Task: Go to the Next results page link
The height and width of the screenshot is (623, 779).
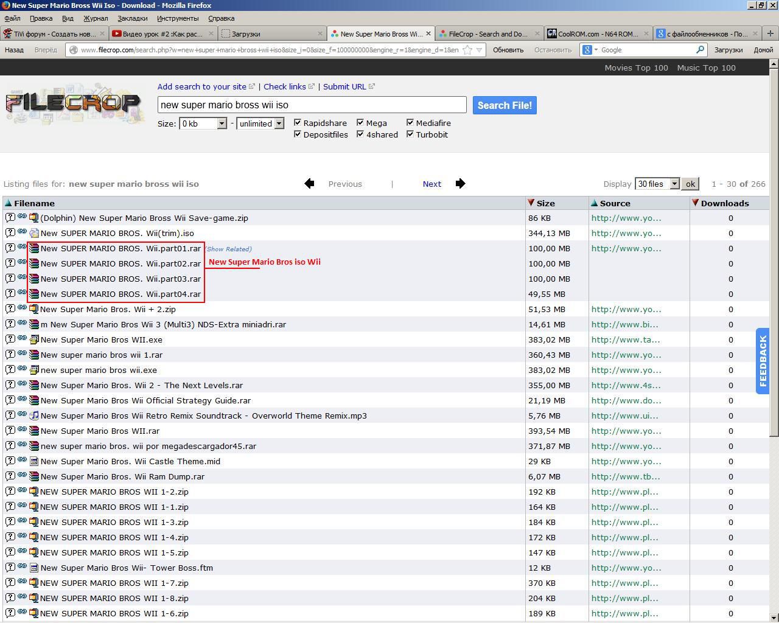Action: (432, 184)
